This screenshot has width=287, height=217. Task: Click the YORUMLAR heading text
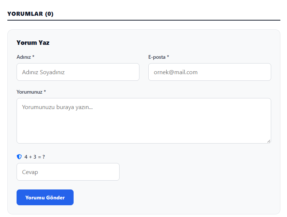pyautogui.click(x=25, y=14)
